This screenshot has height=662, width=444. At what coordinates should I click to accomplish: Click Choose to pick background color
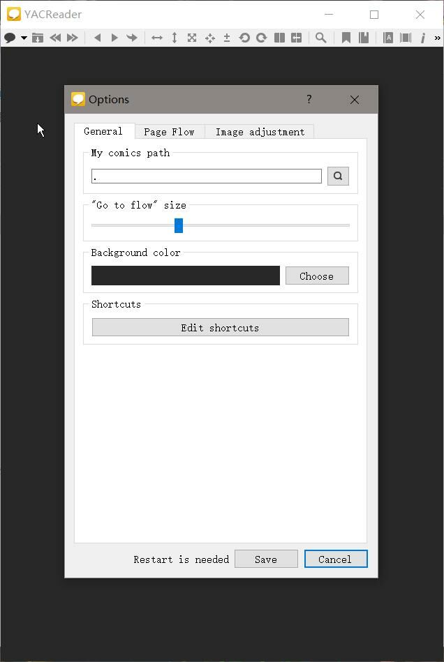[317, 276]
